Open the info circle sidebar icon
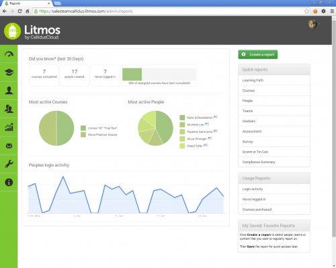The width and height of the screenshot is (336, 268). click(x=9, y=183)
